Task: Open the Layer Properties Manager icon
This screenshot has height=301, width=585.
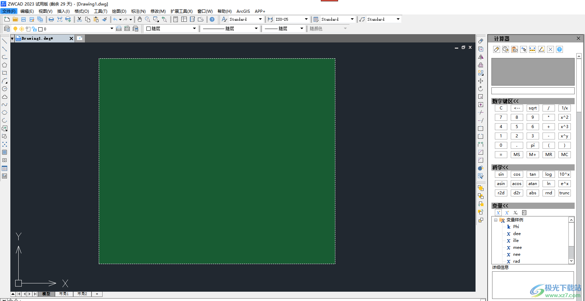Action: (x=7, y=29)
